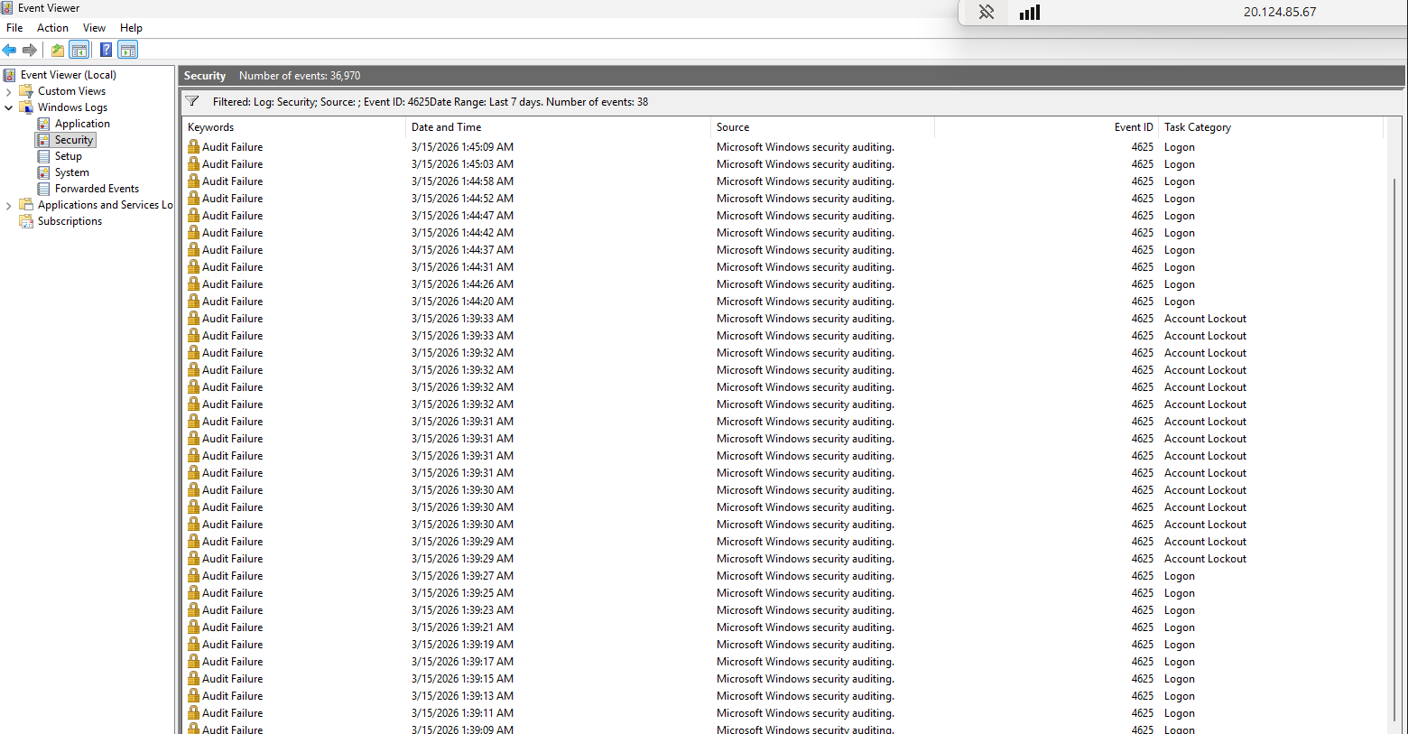Click the forward navigation arrow
The width and height of the screenshot is (1408, 734).
29,50
